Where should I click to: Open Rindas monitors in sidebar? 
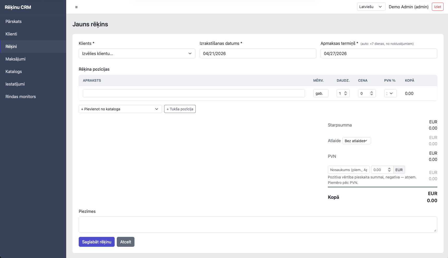point(21,97)
